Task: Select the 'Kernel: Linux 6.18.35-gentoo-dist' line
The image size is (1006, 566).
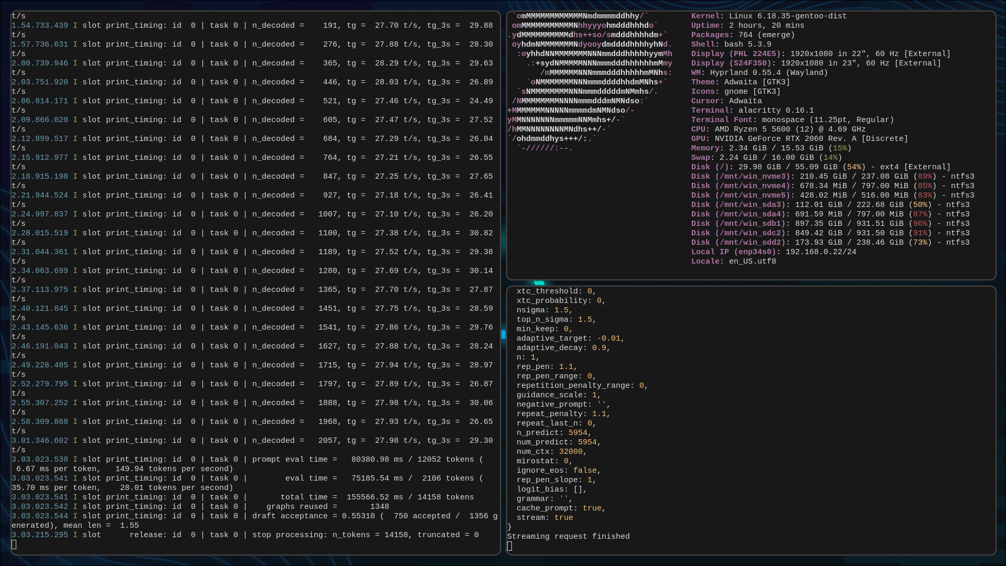Action: tap(769, 16)
